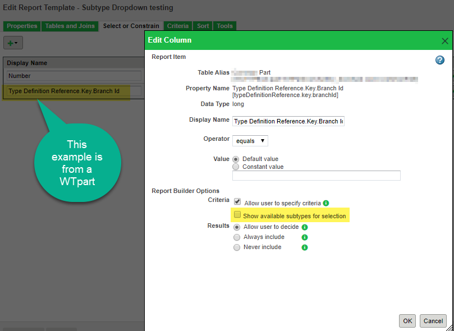Click inside the Display Name text field
This screenshot has height=331, width=454.
(288, 121)
